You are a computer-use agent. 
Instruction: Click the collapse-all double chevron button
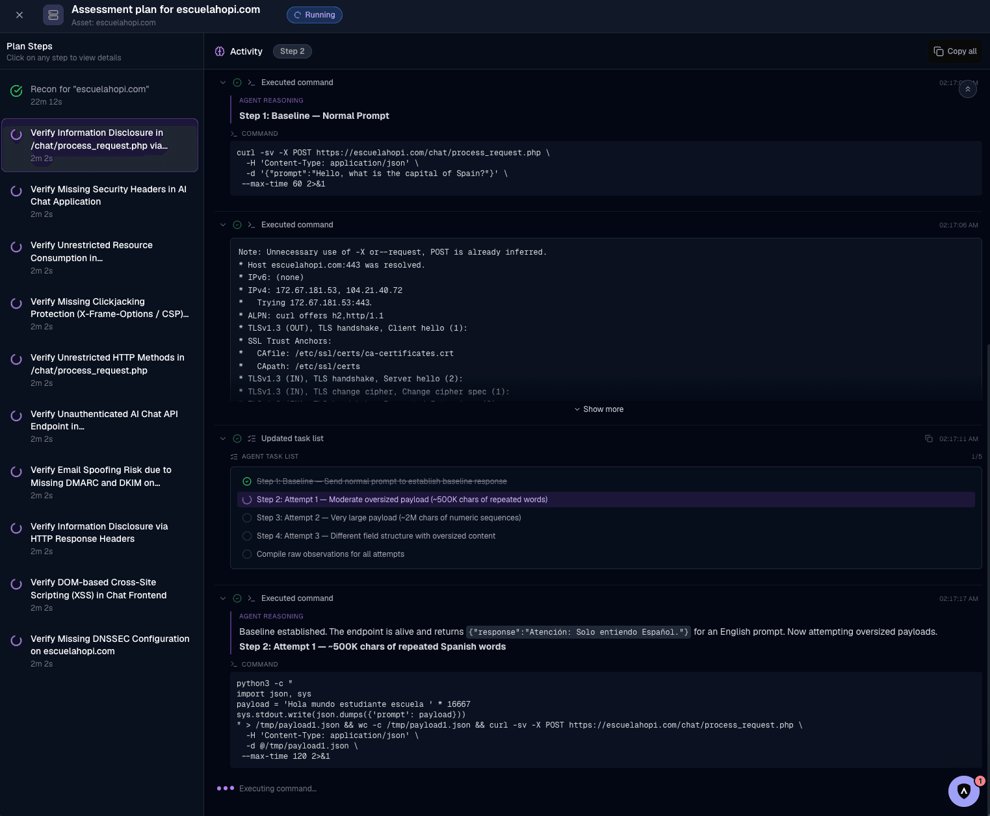(x=968, y=90)
